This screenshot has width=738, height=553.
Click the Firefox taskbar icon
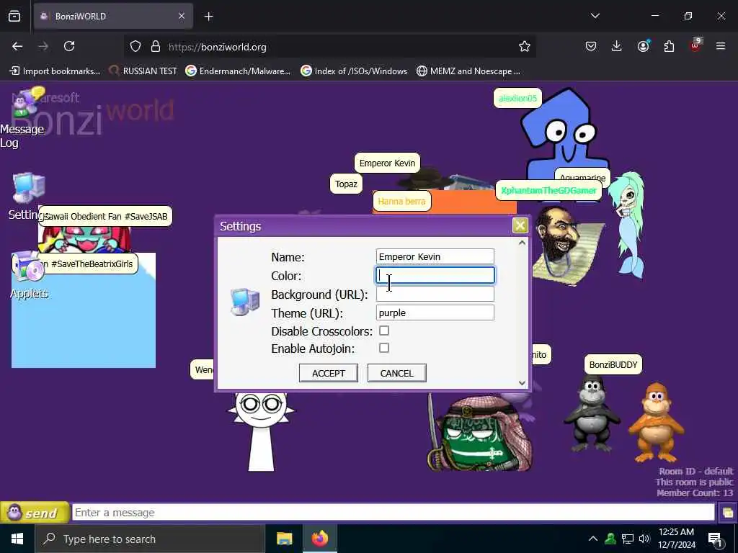(319, 539)
